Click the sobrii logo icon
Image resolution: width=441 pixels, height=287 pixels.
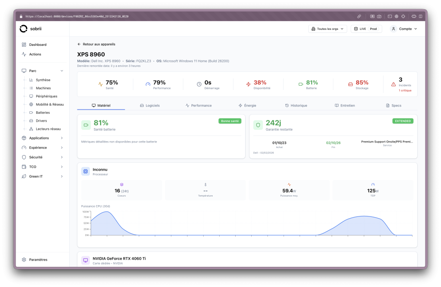click(x=23, y=29)
